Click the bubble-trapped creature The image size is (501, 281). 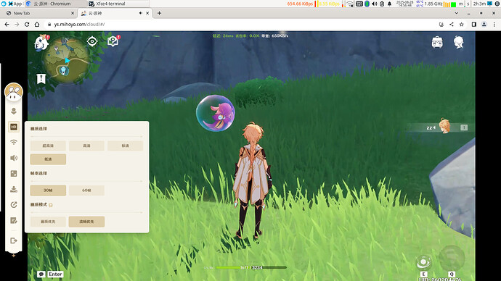(216, 113)
